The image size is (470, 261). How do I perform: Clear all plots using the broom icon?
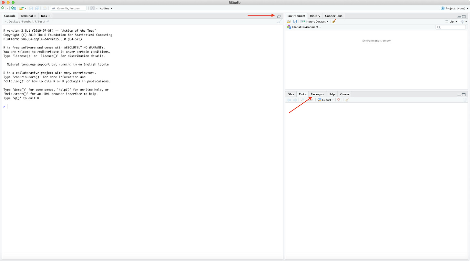click(347, 99)
